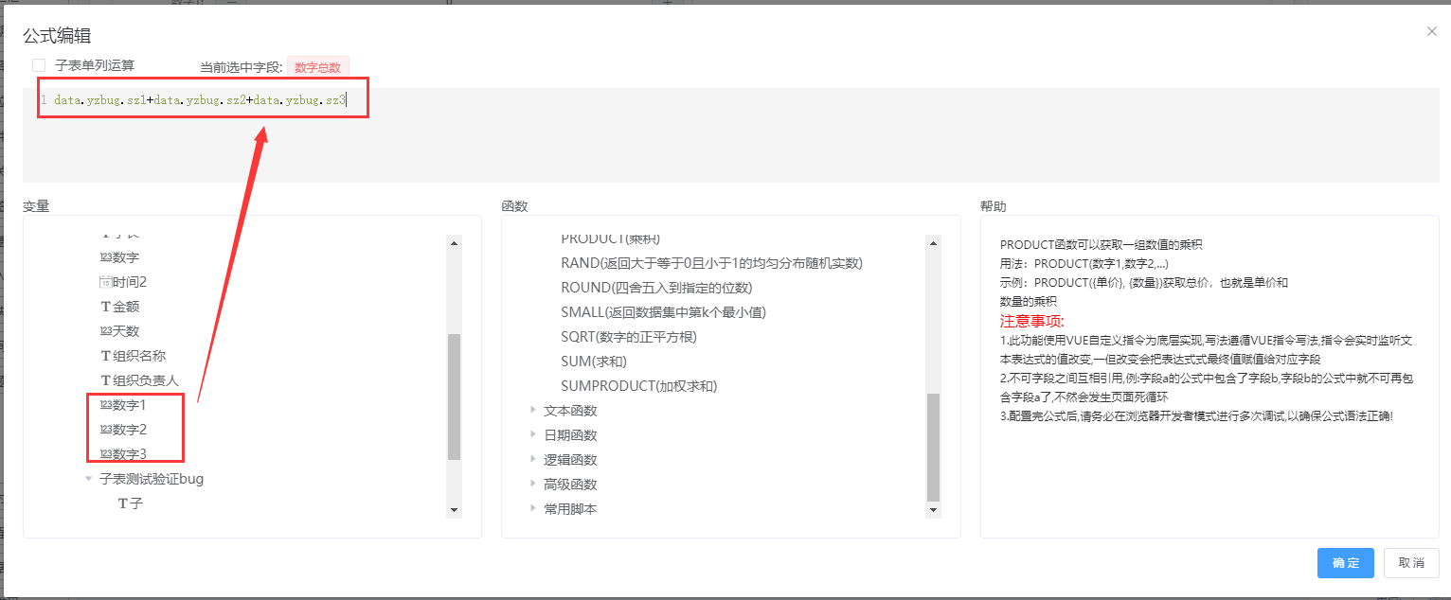The width and height of the screenshot is (1451, 600).
Task: Click the number type icon before 数字2
Action: point(105,430)
